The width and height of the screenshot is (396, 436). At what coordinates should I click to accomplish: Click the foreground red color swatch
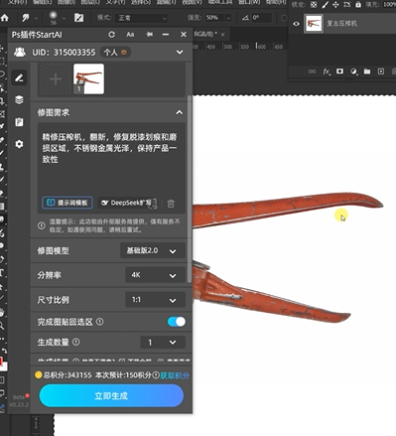[1, 361]
